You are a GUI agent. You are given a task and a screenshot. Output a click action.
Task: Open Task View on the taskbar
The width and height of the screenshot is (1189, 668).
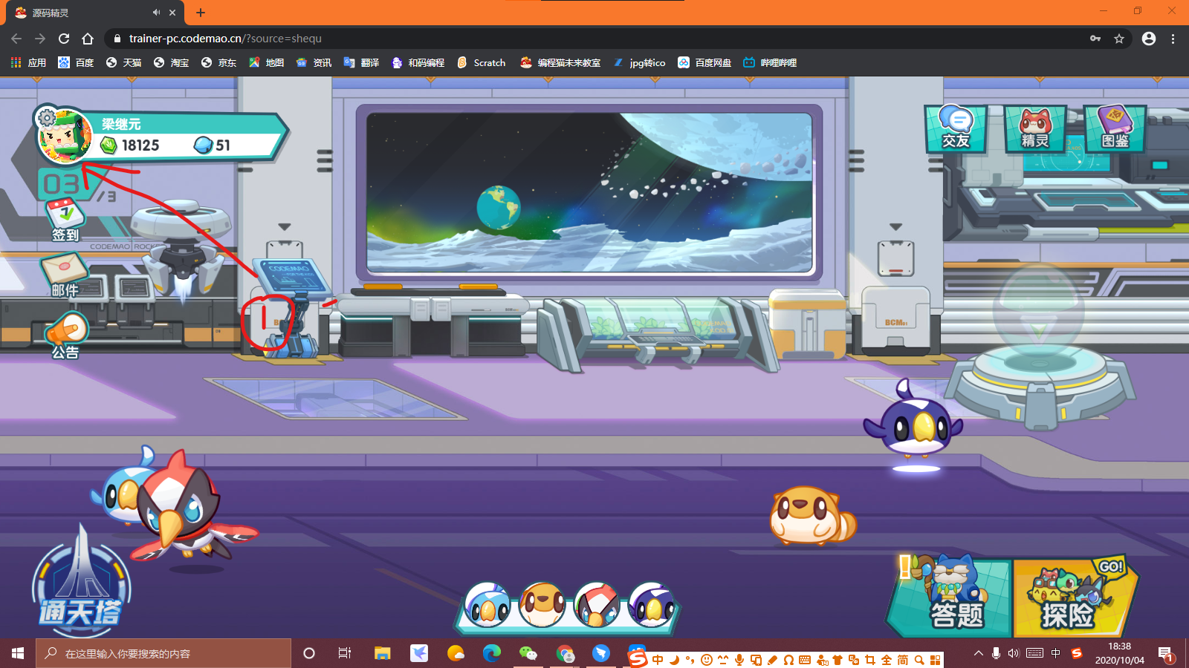tap(345, 653)
